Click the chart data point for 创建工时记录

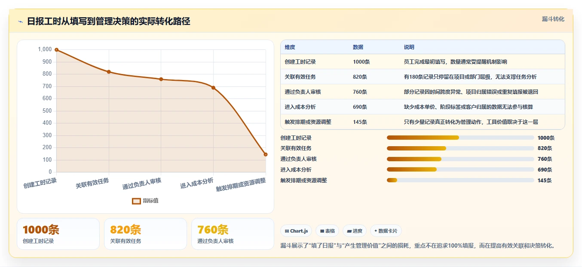pos(56,50)
